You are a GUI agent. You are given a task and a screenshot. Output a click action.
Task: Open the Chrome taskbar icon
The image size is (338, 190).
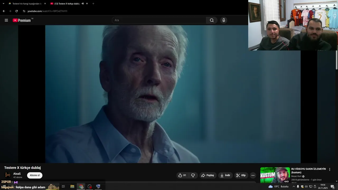tap(81, 186)
